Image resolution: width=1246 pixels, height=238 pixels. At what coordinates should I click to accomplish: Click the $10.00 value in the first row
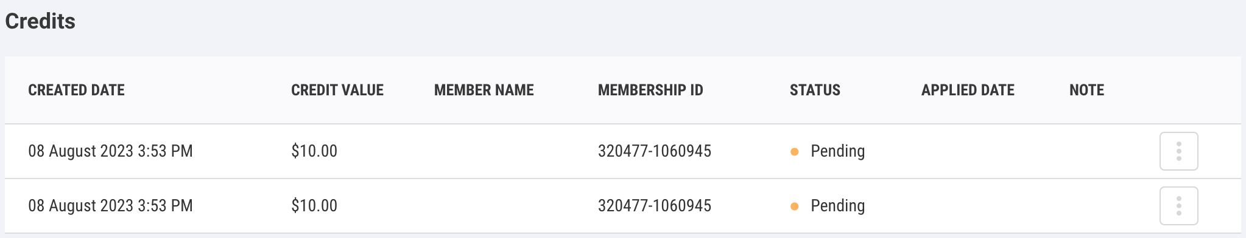click(x=314, y=151)
